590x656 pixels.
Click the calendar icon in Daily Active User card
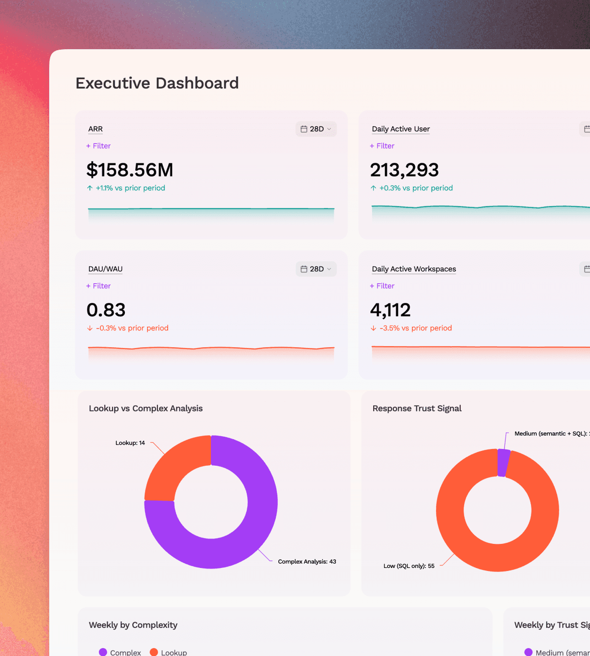coord(587,129)
